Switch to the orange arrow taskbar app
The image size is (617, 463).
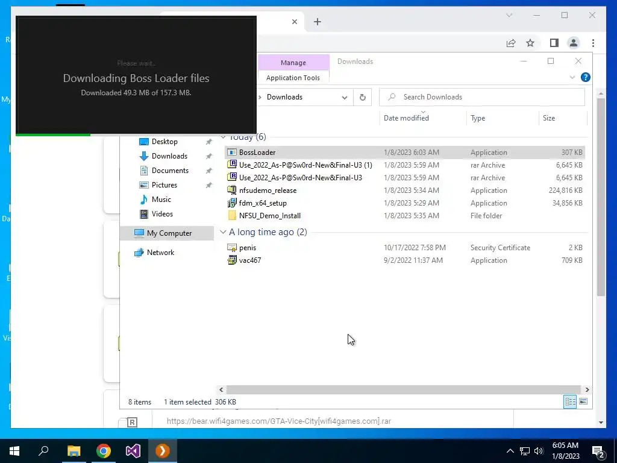click(x=163, y=451)
